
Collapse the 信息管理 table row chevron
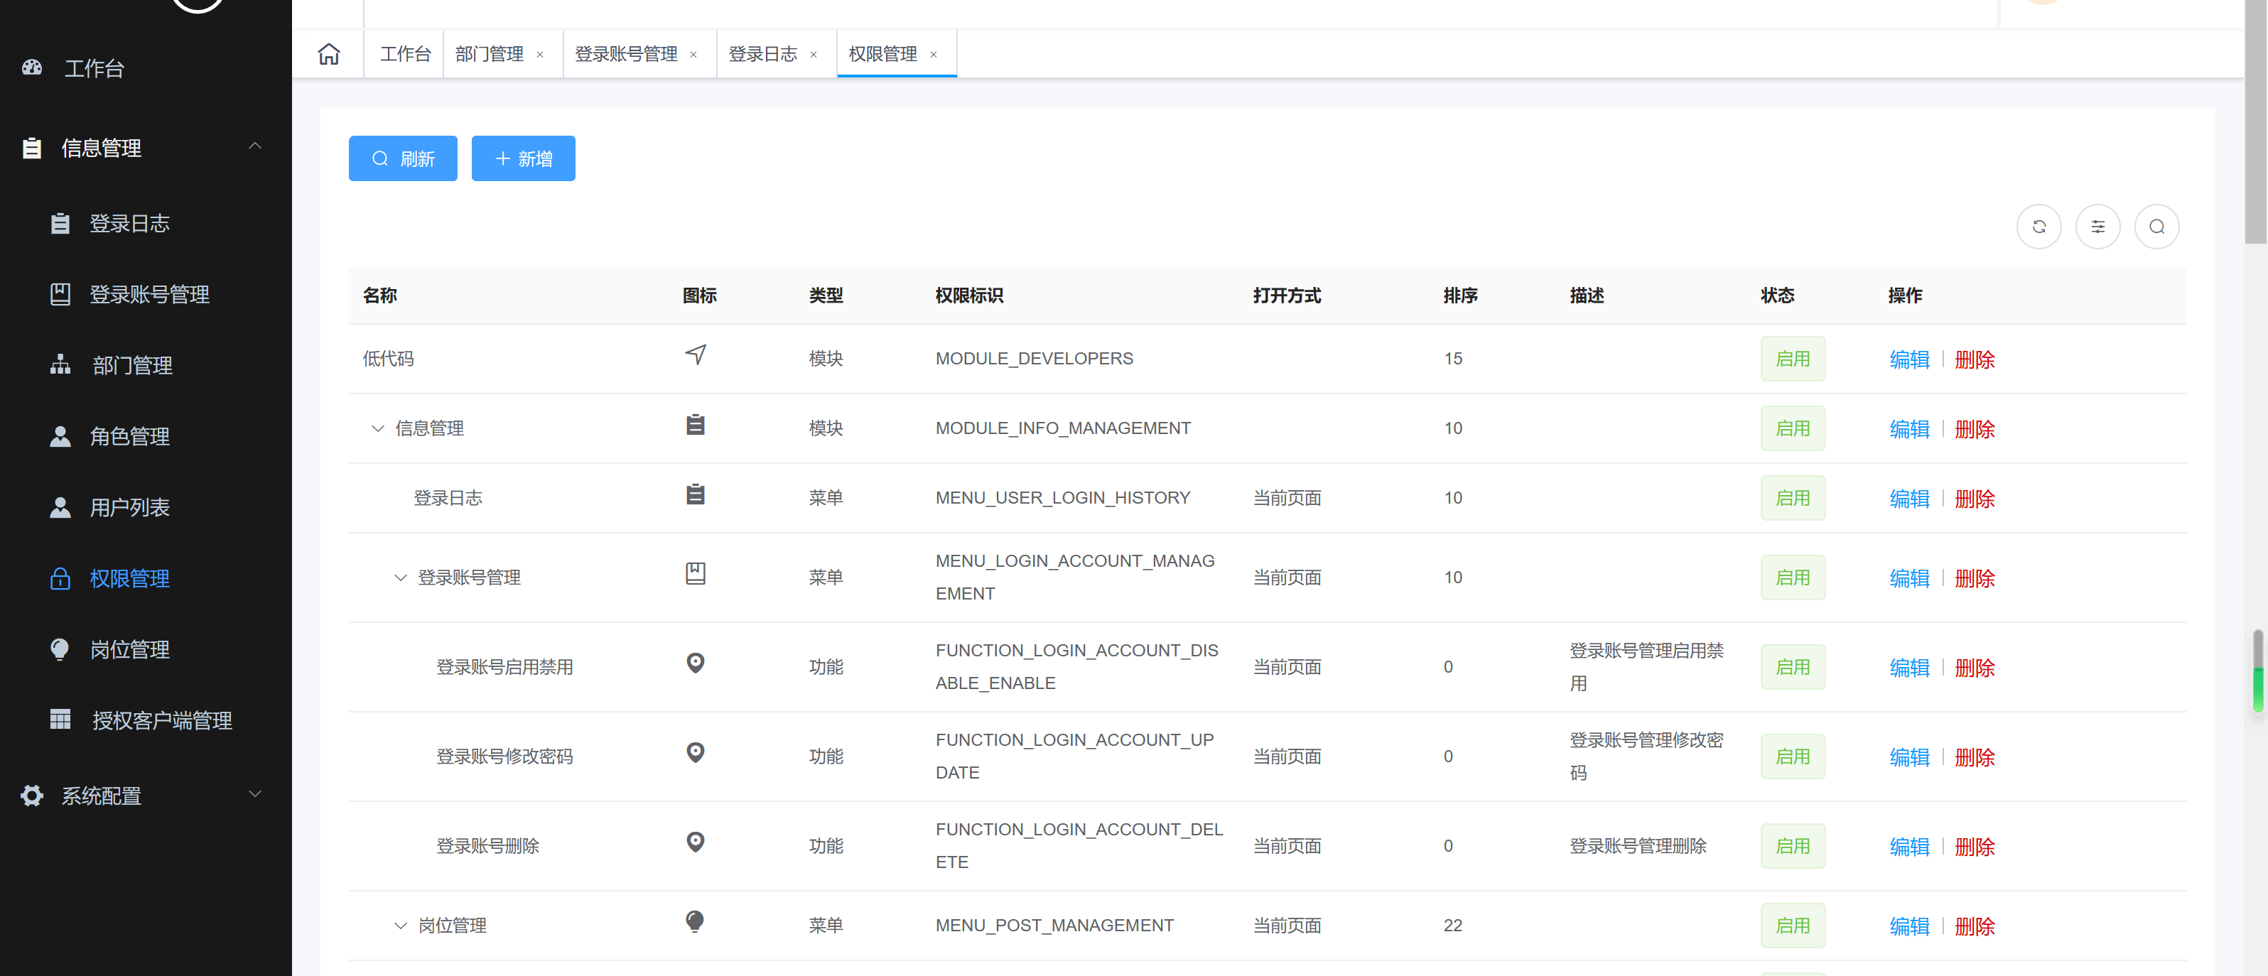click(378, 428)
